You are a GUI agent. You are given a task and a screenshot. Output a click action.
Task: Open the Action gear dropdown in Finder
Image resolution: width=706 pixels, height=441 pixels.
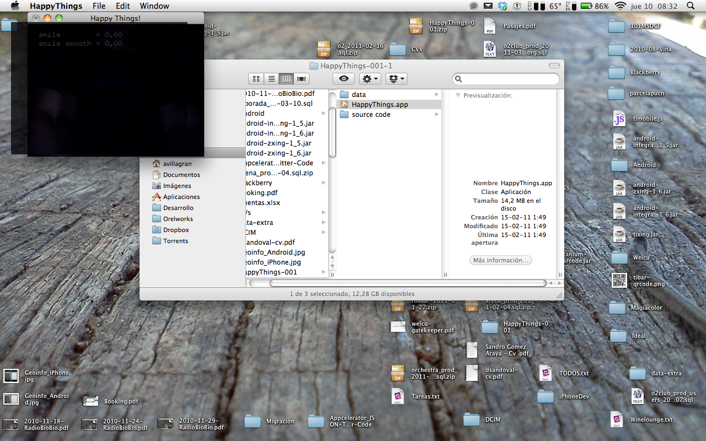[x=370, y=79]
